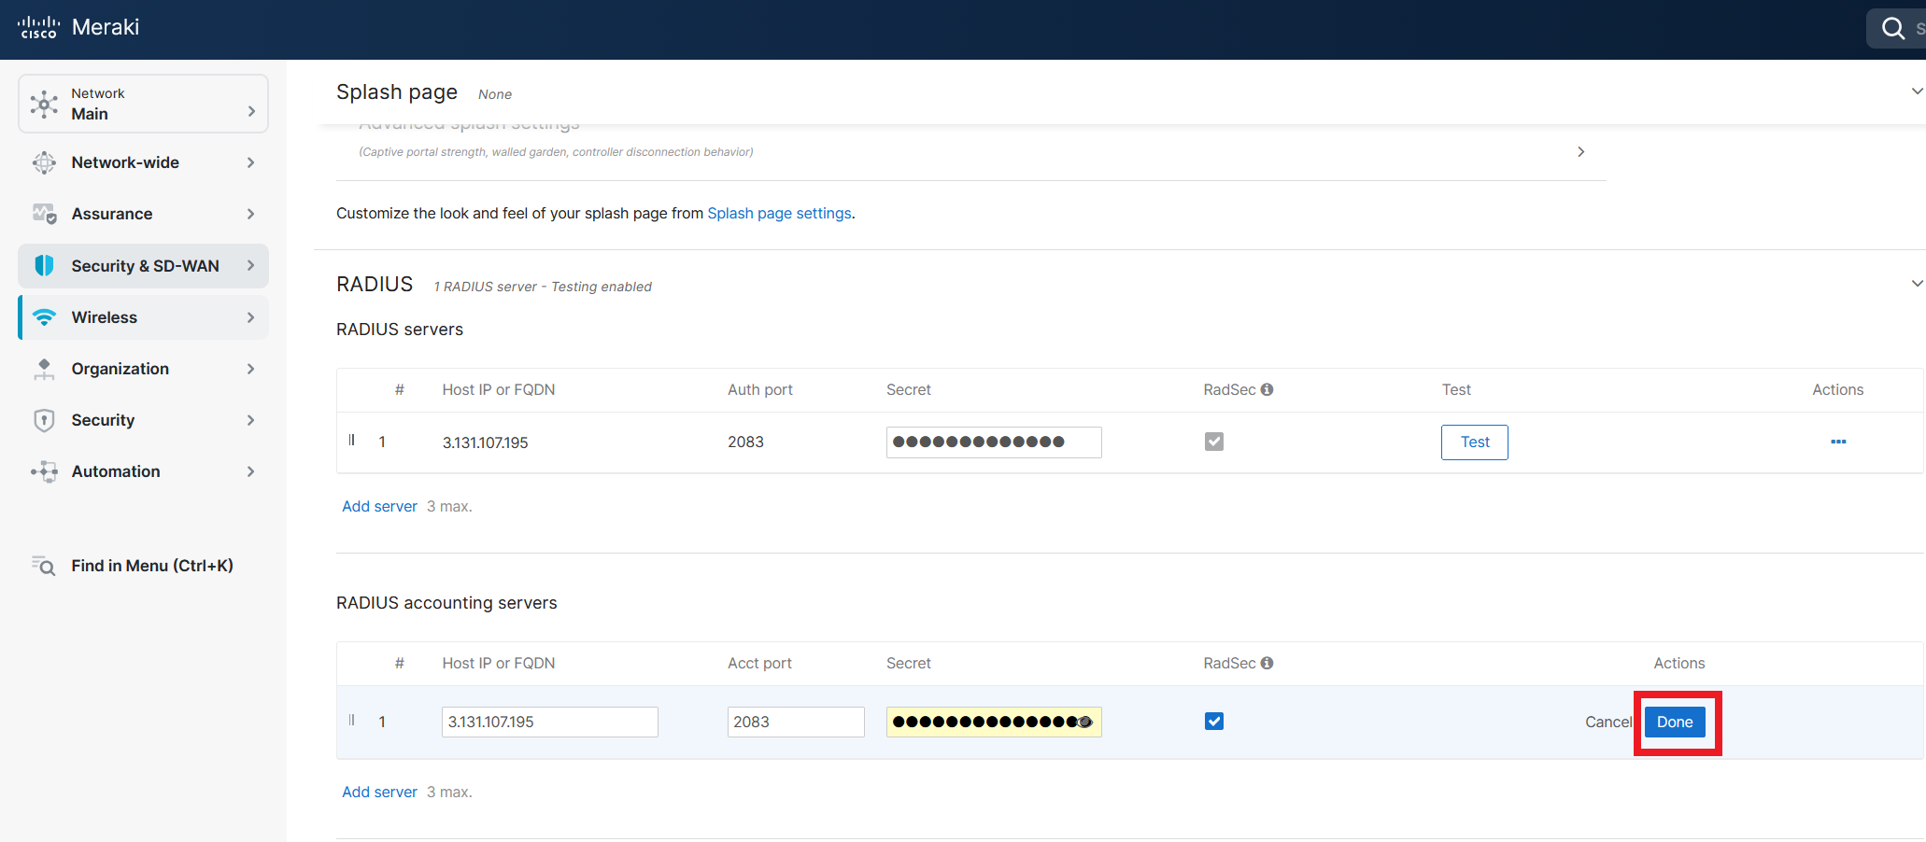Image resolution: width=1926 pixels, height=842 pixels.
Task: Grab the drag handle of RADIUS server row 1
Action: click(351, 441)
